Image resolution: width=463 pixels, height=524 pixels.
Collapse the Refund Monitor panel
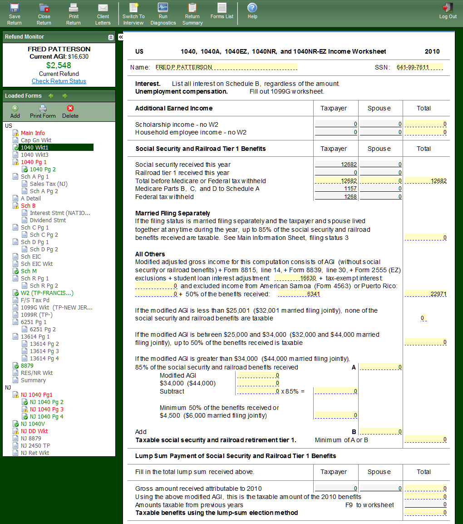pos(111,37)
